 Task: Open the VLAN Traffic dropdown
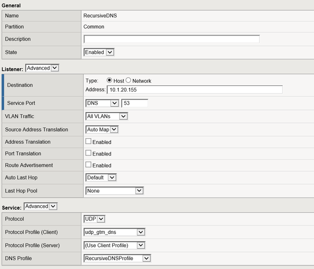pyautogui.click(x=106, y=116)
